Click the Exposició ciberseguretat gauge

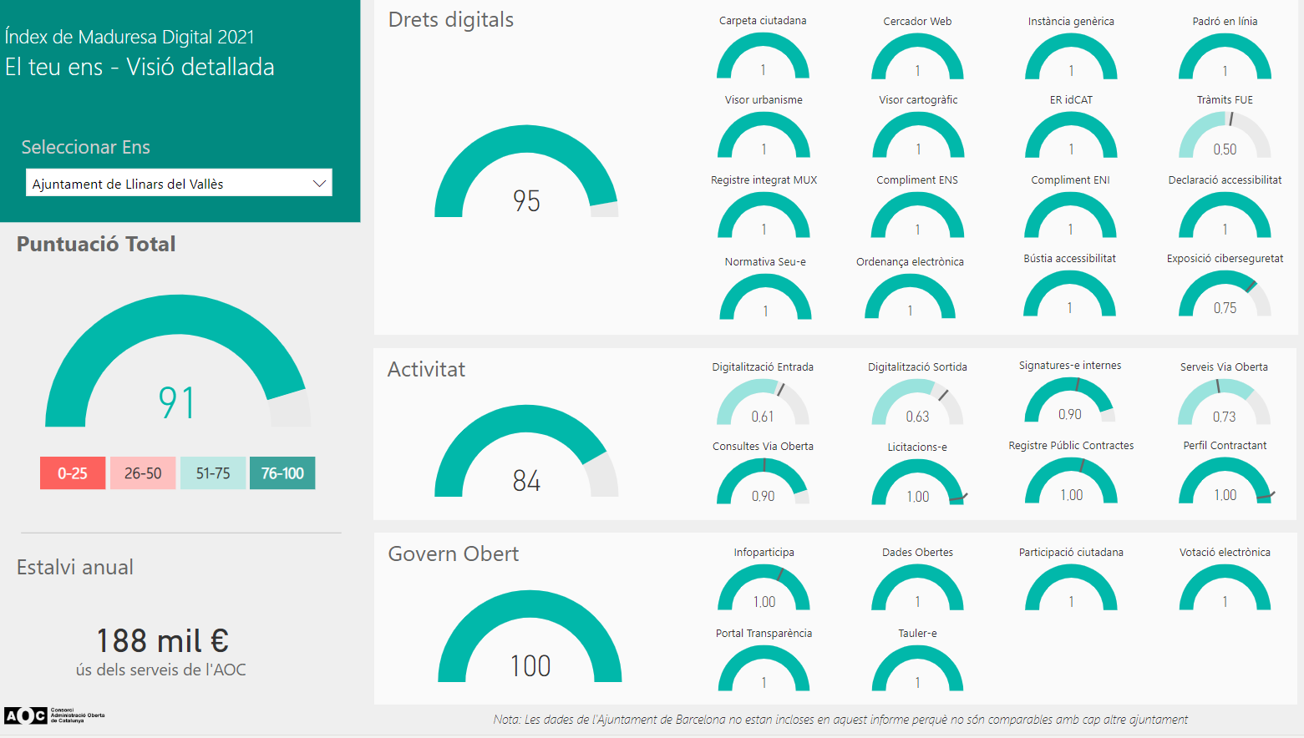click(x=1225, y=296)
